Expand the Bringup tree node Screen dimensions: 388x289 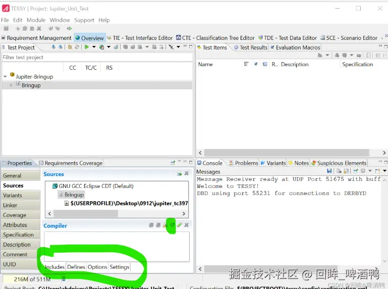11,85
